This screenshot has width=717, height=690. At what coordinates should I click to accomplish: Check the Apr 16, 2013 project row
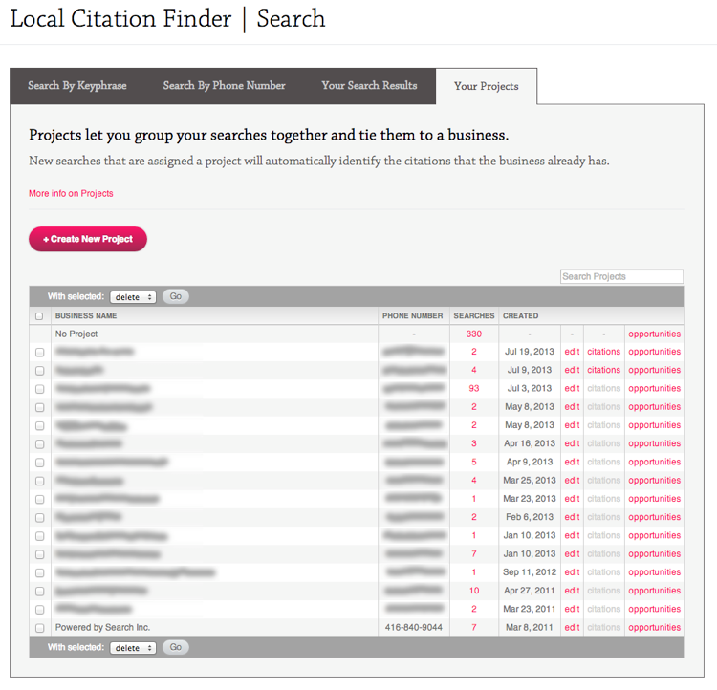point(40,444)
